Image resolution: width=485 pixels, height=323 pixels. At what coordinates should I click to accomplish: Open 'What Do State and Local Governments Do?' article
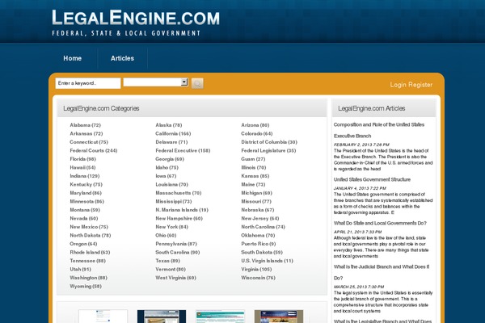(x=380, y=223)
